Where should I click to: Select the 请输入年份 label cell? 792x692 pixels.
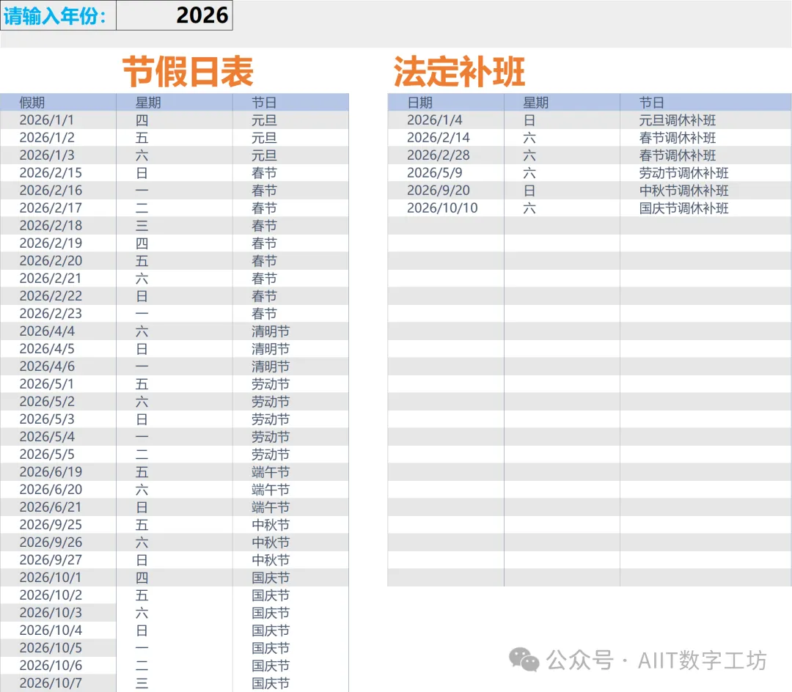click(58, 15)
